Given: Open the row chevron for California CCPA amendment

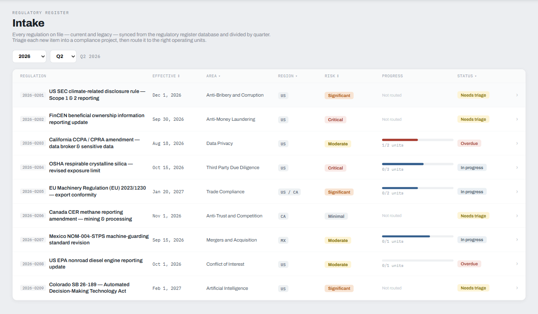Looking at the screenshot, I should [517, 143].
